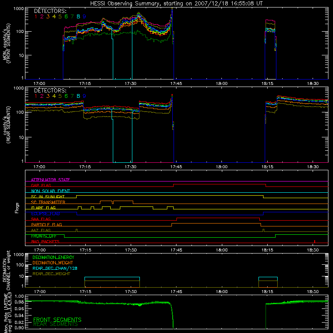The width and height of the screenshot is (333, 333).
Task: Click the GAP_FLAG label
Action: click(41, 185)
